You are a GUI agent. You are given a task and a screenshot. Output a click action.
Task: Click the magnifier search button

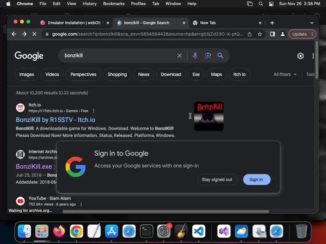pos(220,55)
